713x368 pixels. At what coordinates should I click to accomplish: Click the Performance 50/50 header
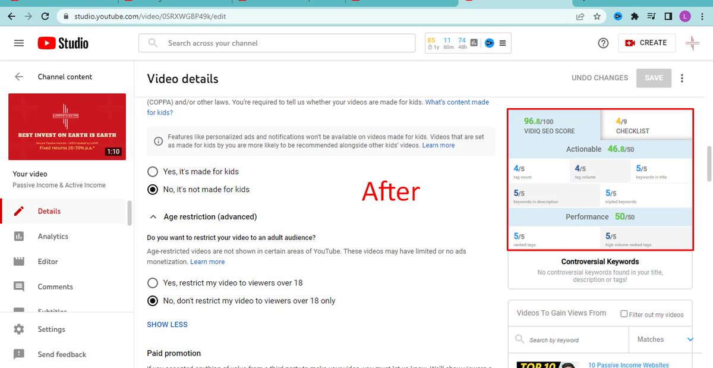[x=600, y=217]
